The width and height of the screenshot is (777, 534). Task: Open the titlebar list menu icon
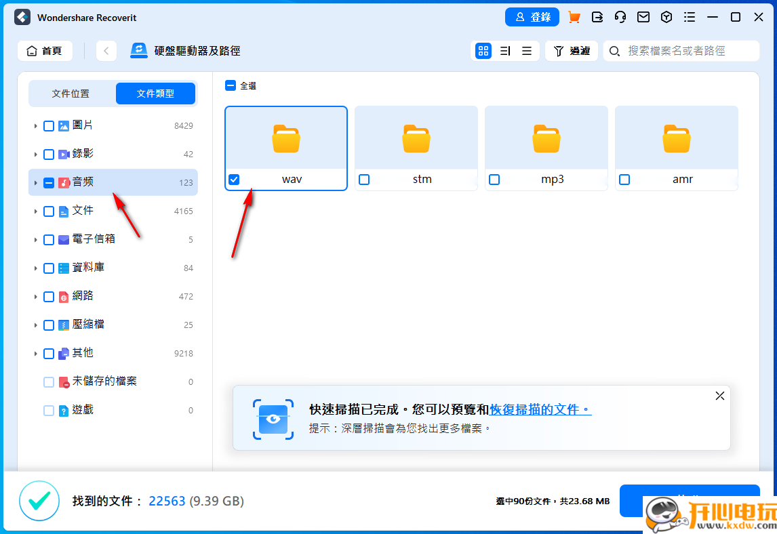pos(690,17)
